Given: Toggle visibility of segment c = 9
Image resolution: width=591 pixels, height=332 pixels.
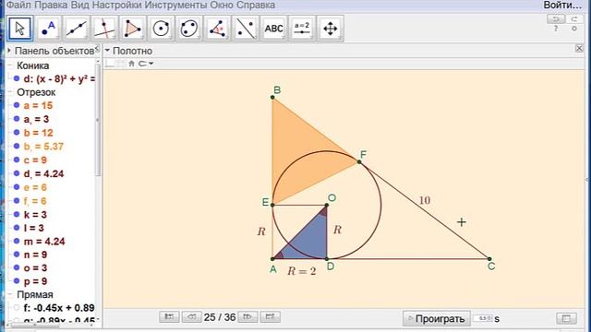Looking at the screenshot, I should pos(17,160).
